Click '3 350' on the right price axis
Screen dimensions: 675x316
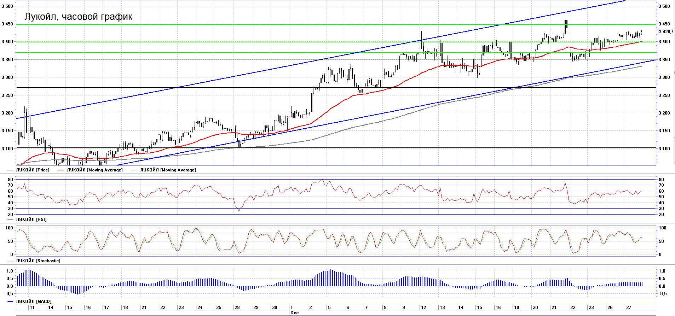[x=664, y=60]
